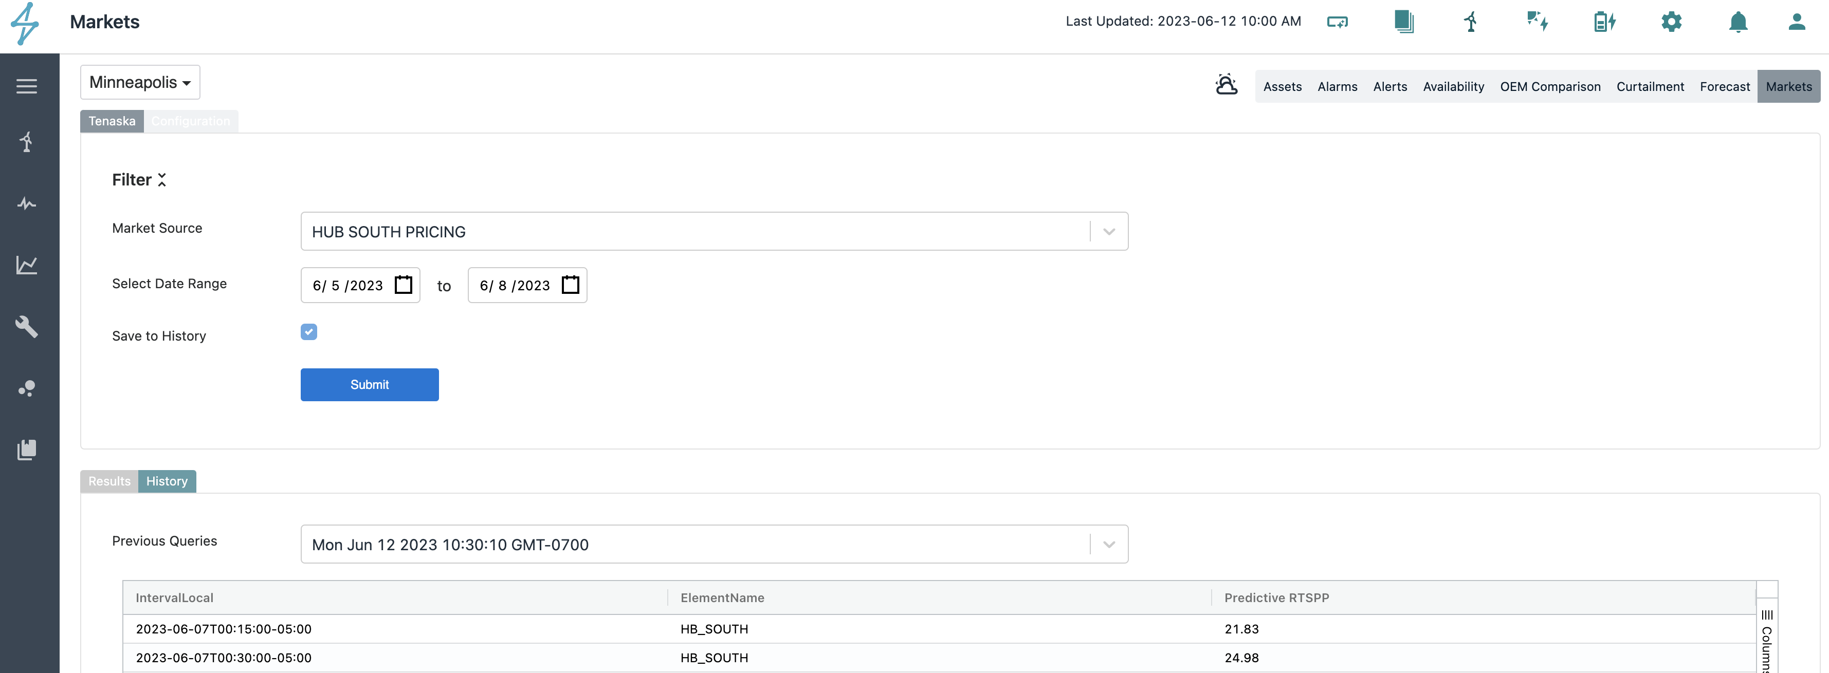Switch to the Curtailment tab
The width and height of the screenshot is (1829, 673).
click(x=1650, y=87)
